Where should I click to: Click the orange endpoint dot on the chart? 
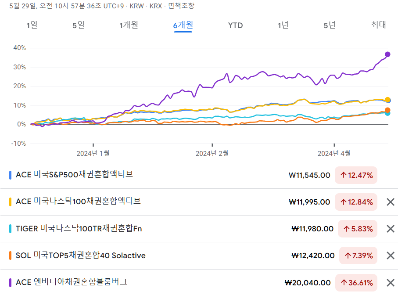[x=387, y=110]
